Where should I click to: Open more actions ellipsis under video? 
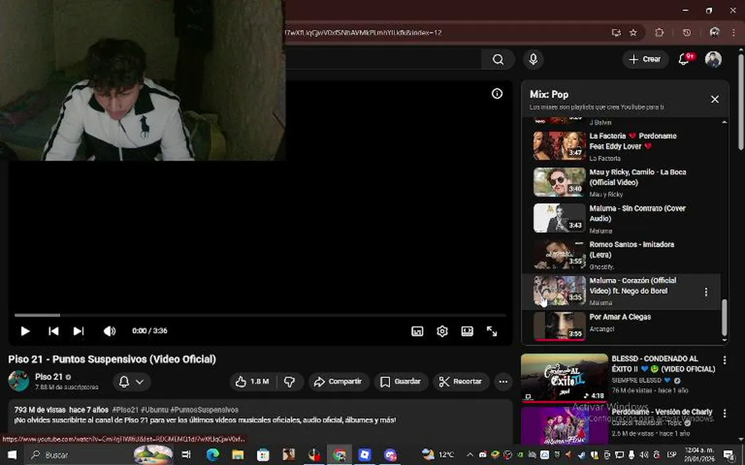(503, 382)
